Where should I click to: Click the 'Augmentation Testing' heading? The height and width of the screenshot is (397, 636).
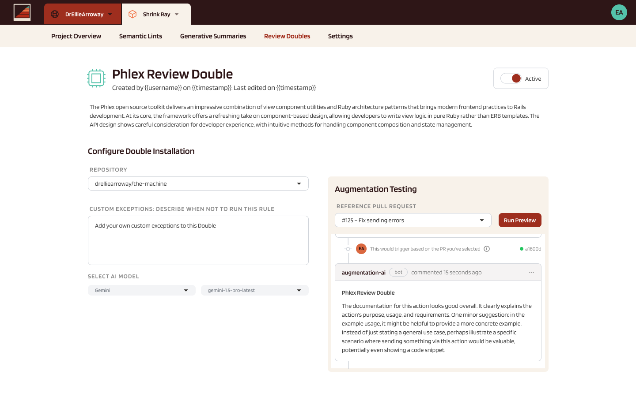(376, 189)
